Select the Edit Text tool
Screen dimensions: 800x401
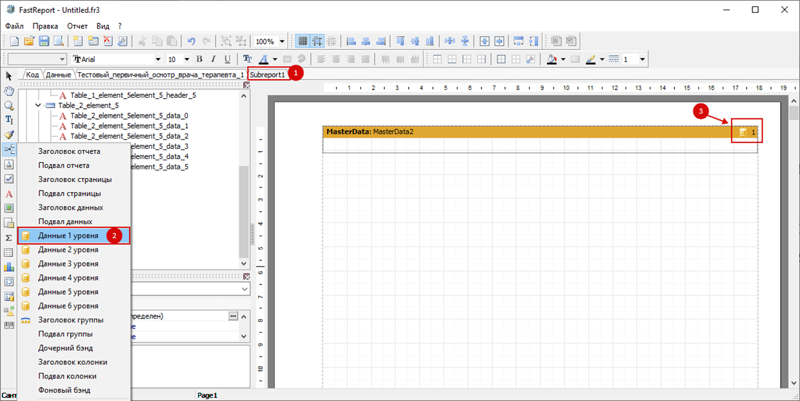[9, 120]
